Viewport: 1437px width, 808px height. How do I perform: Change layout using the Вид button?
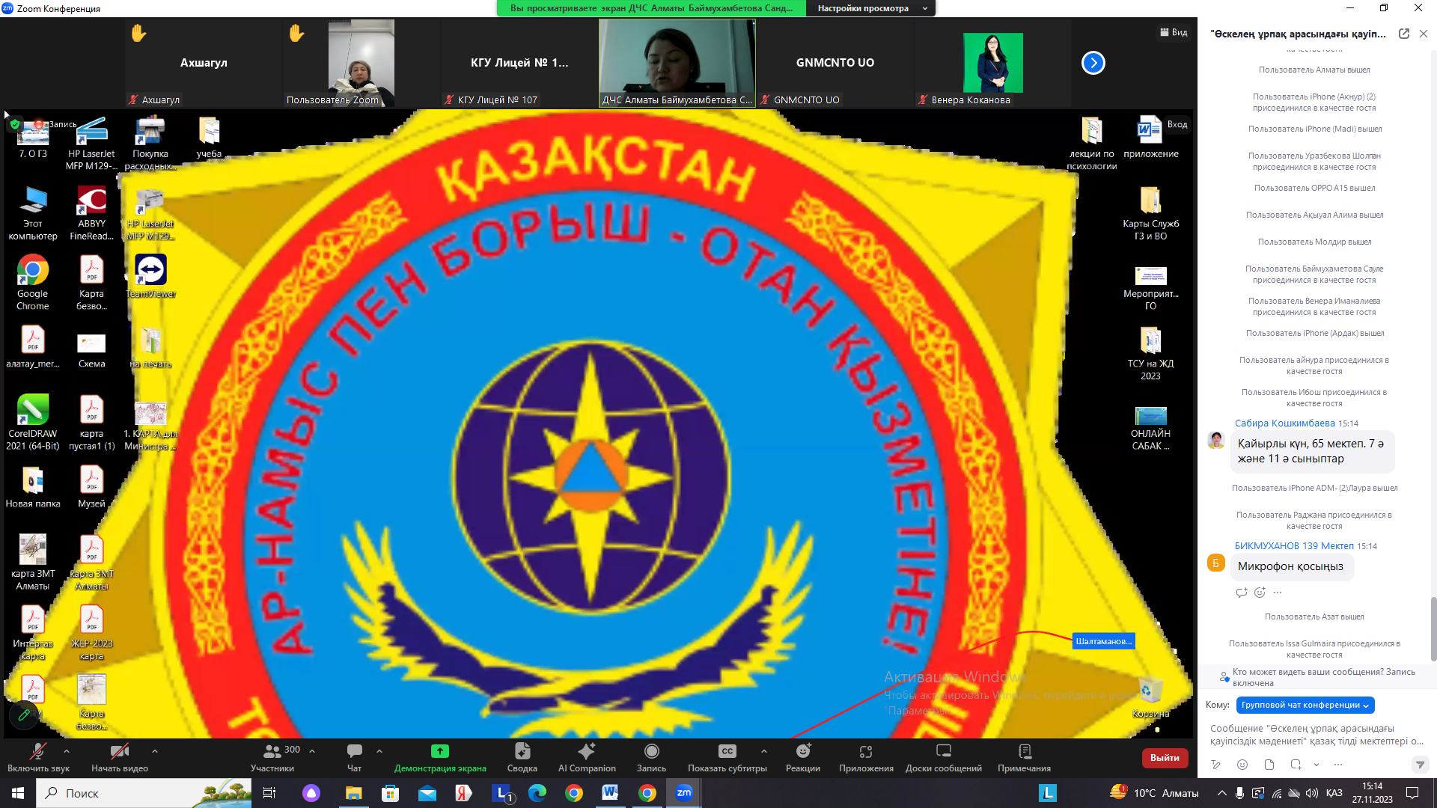point(1174,32)
